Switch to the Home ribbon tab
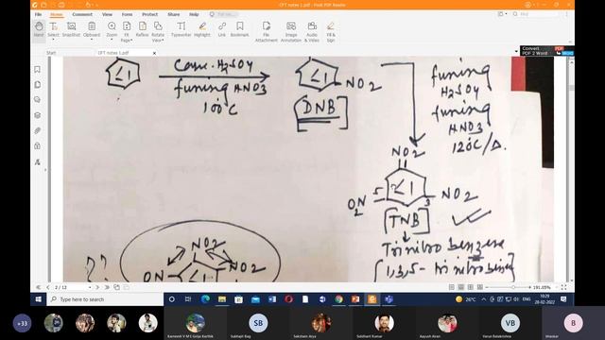 click(57, 14)
